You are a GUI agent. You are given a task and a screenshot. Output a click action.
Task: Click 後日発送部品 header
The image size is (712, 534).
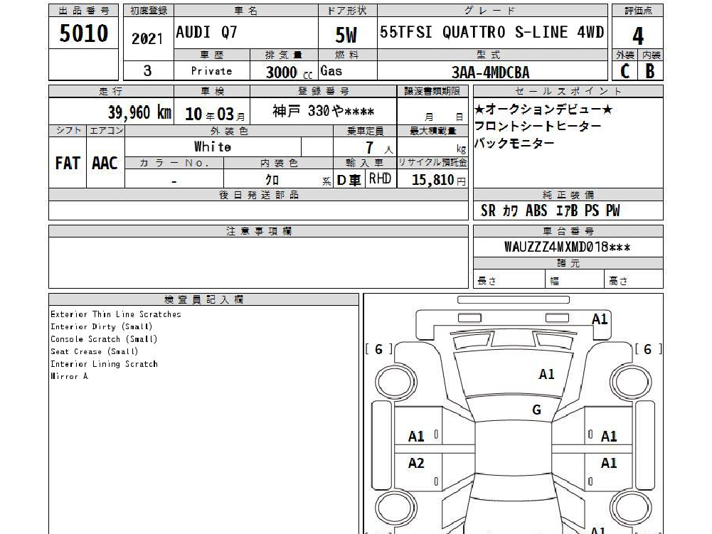tap(259, 195)
